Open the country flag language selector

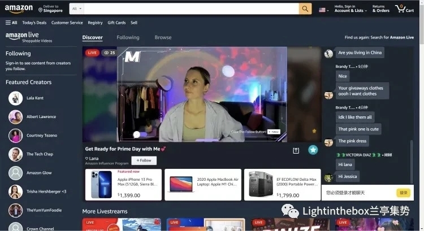323,10
